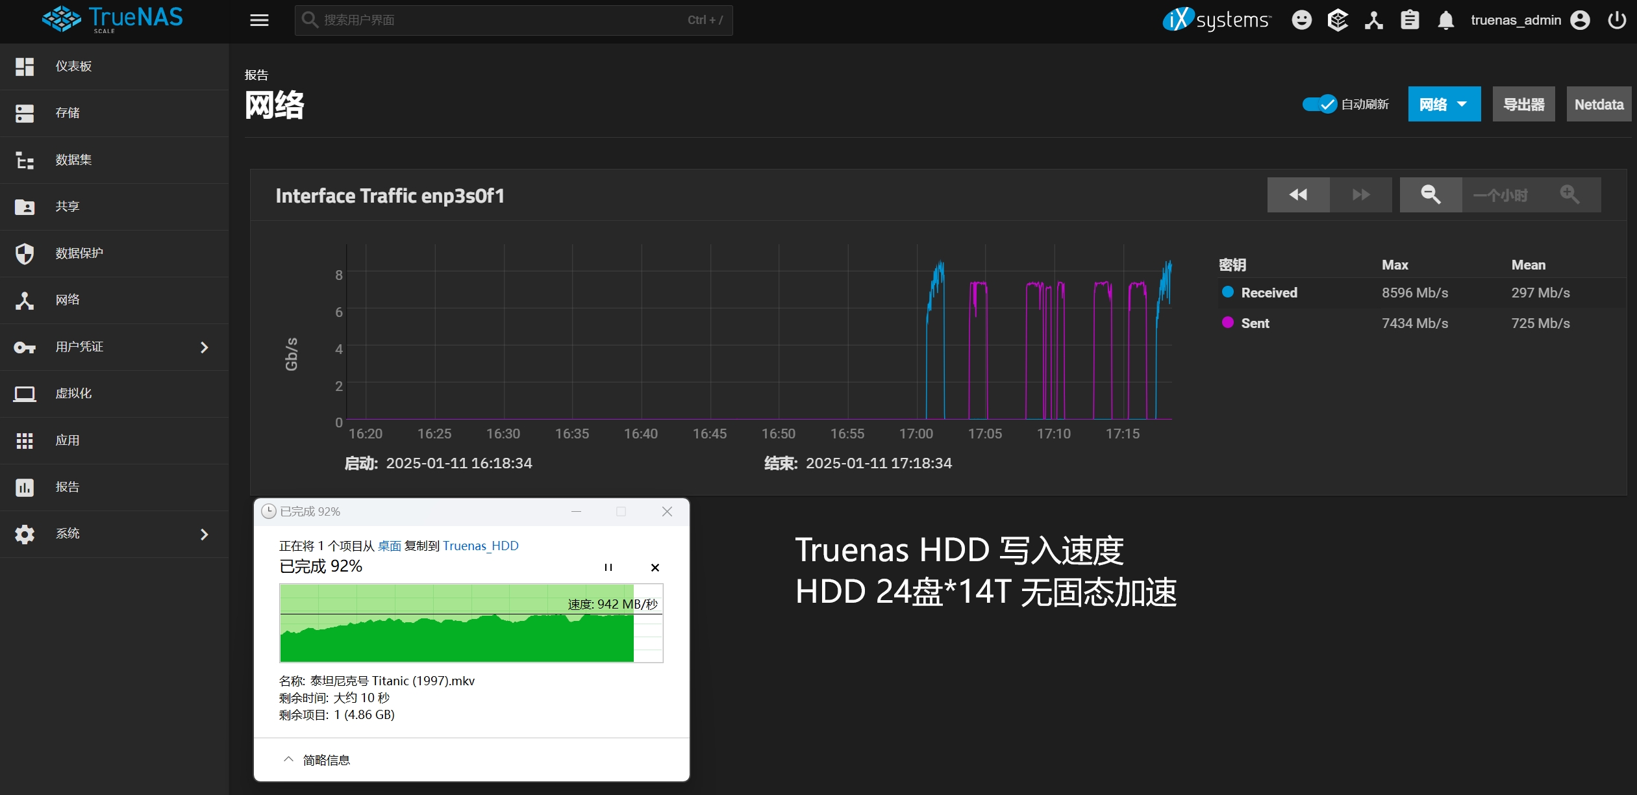Viewport: 1637px width, 795px height.
Task: Click the copy speed progress graph
Action: pos(471,623)
